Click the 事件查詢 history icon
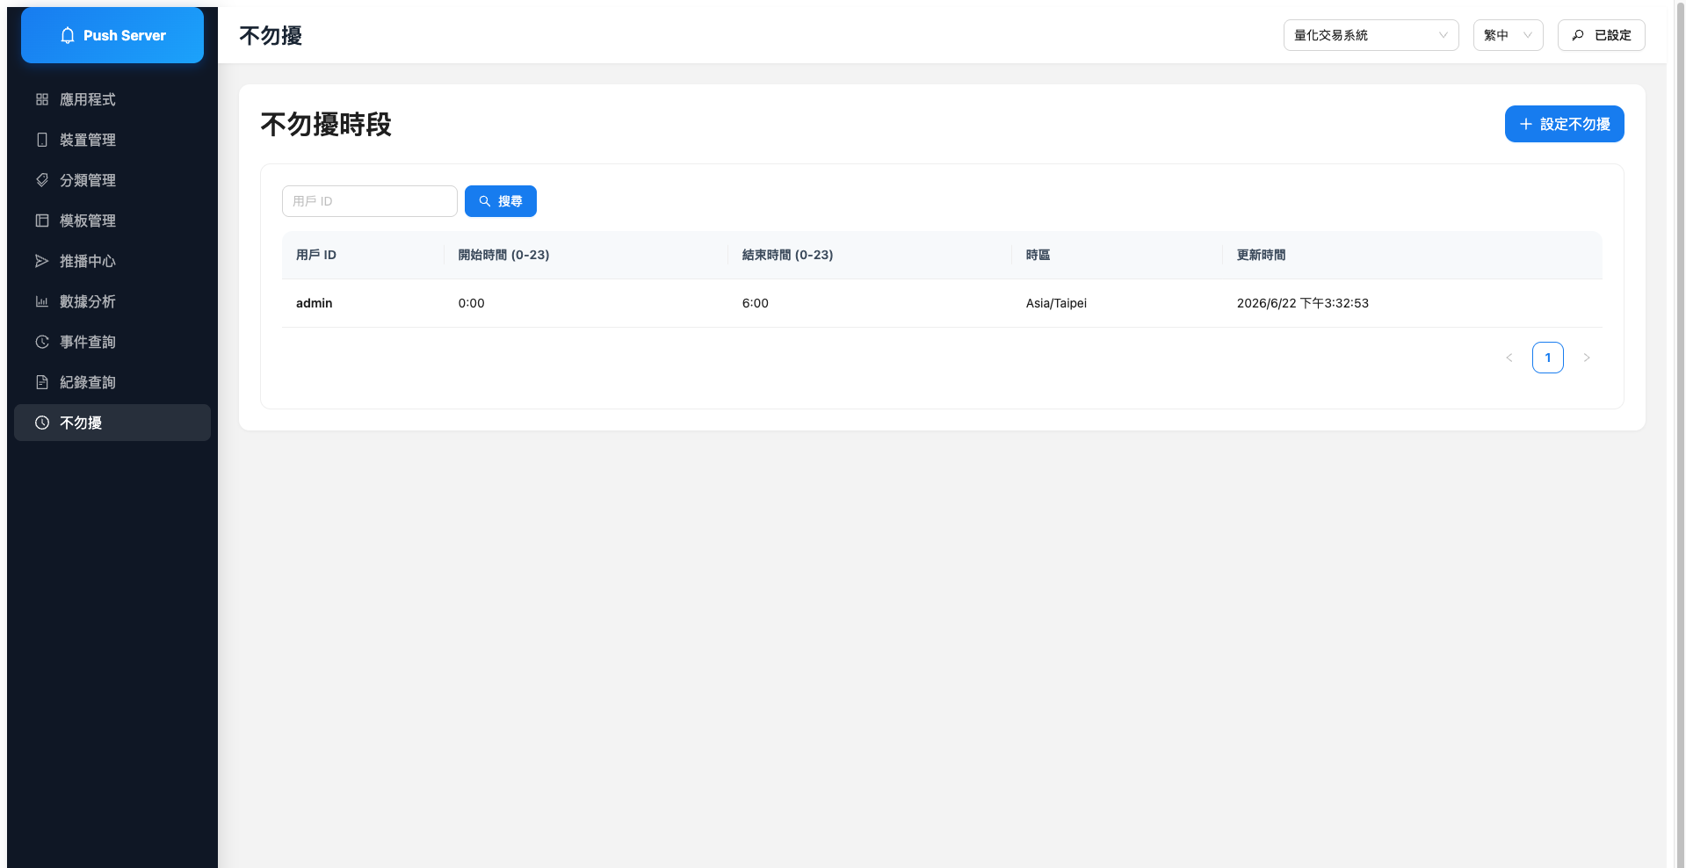 [42, 342]
